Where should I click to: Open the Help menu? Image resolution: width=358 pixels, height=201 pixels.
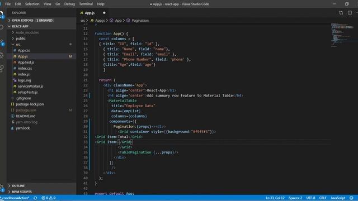(x=101, y=4)
